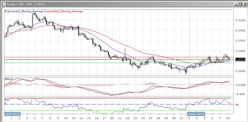Select the Май 2019 month marker

[12, 114]
